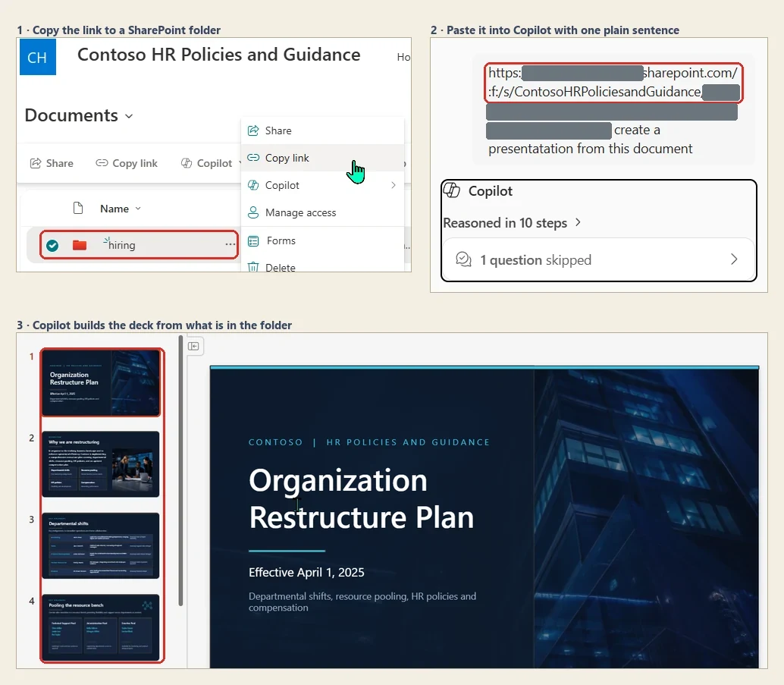Image resolution: width=784 pixels, height=685 pixels.
Task: Click Copy link in the command bar
Action: (127, 163)
